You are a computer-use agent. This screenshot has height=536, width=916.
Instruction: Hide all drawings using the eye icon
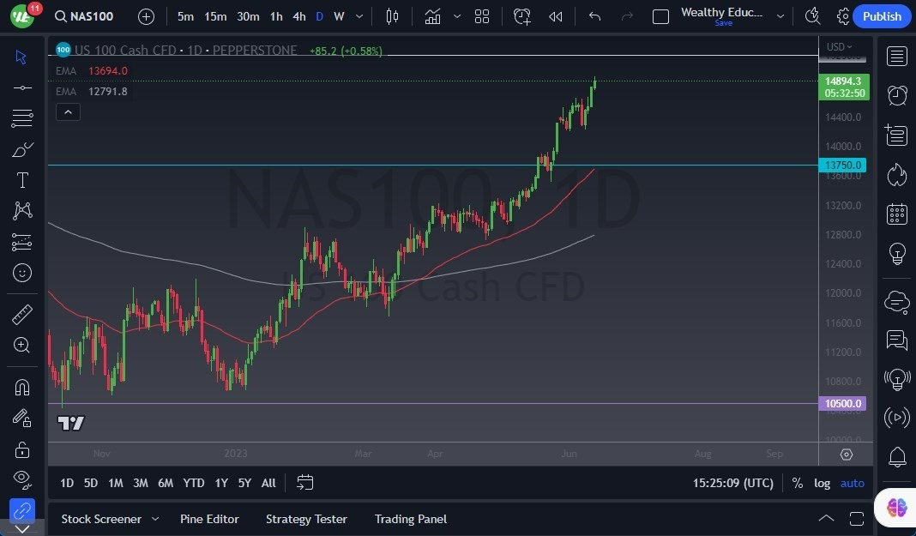(x=22, y=479)
